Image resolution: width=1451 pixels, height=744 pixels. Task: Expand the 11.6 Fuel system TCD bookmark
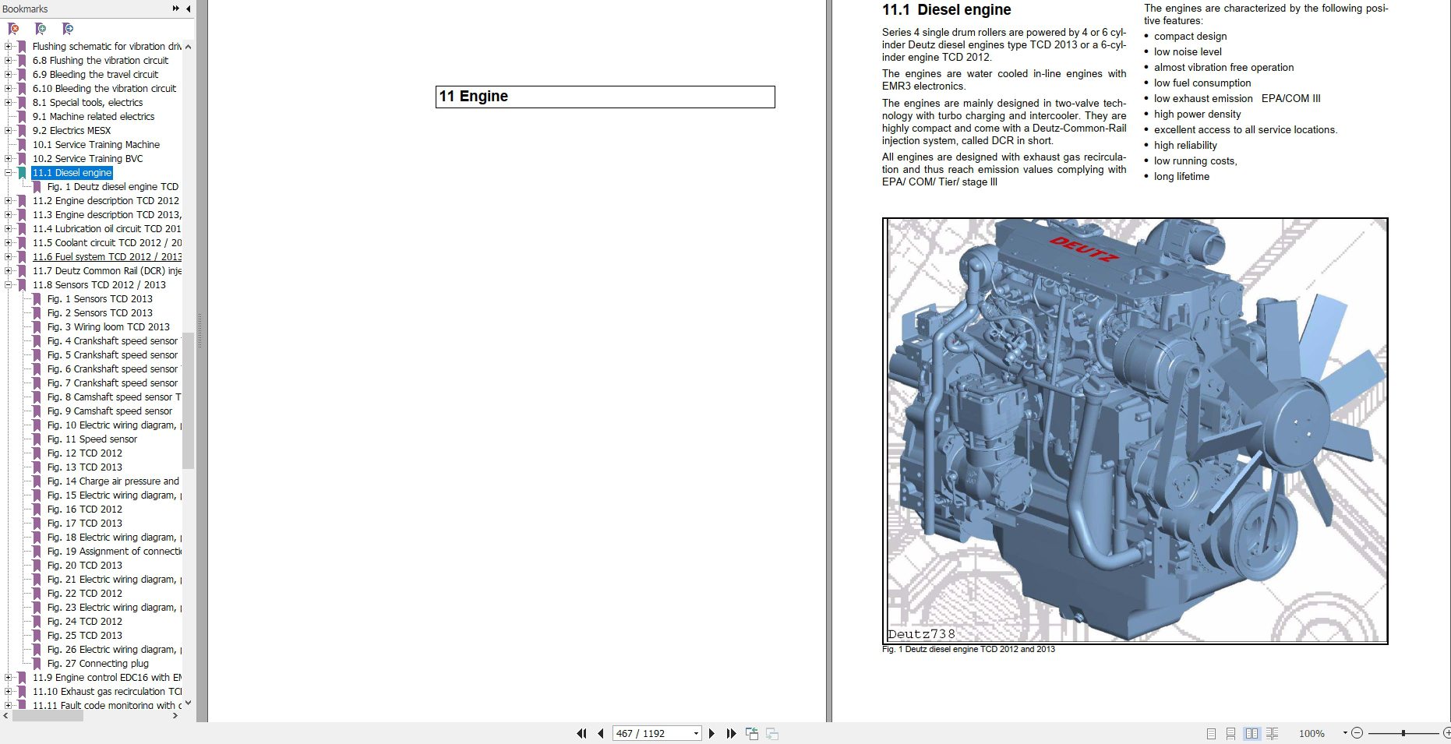click(x=8, y=257)
